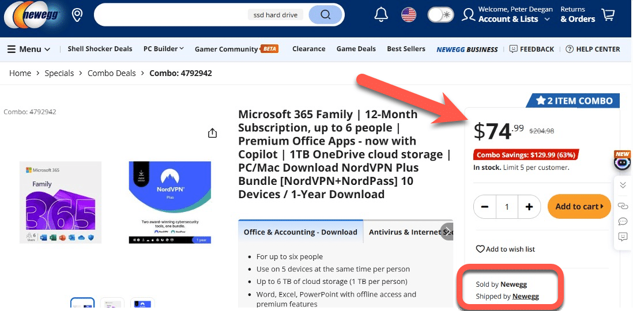Expand Account & Lists dropdown
Image resolution: width=633 pixels, height=311 pixels.
(514, 19)
